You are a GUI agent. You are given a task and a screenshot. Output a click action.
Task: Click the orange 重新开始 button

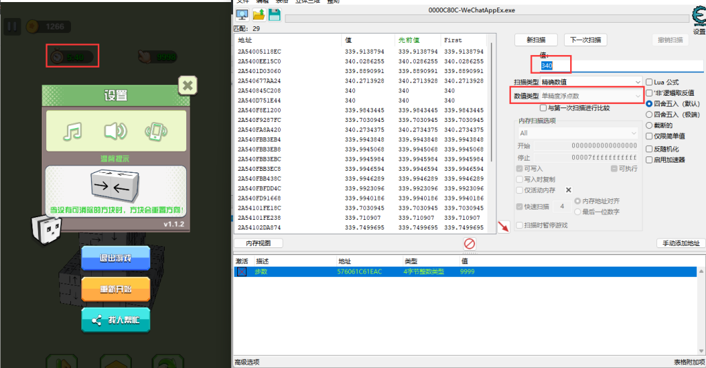116,289
